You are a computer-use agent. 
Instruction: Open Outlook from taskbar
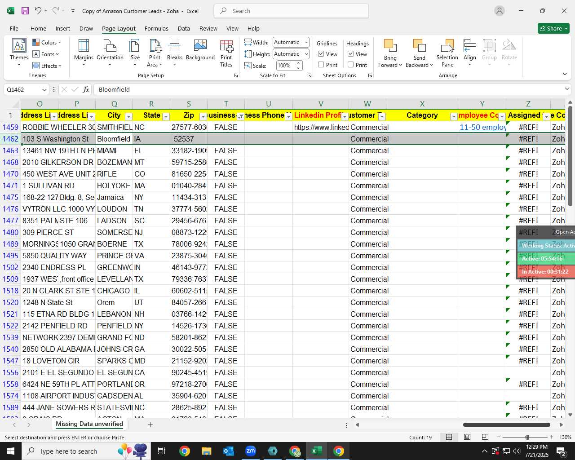coord(229,451)
